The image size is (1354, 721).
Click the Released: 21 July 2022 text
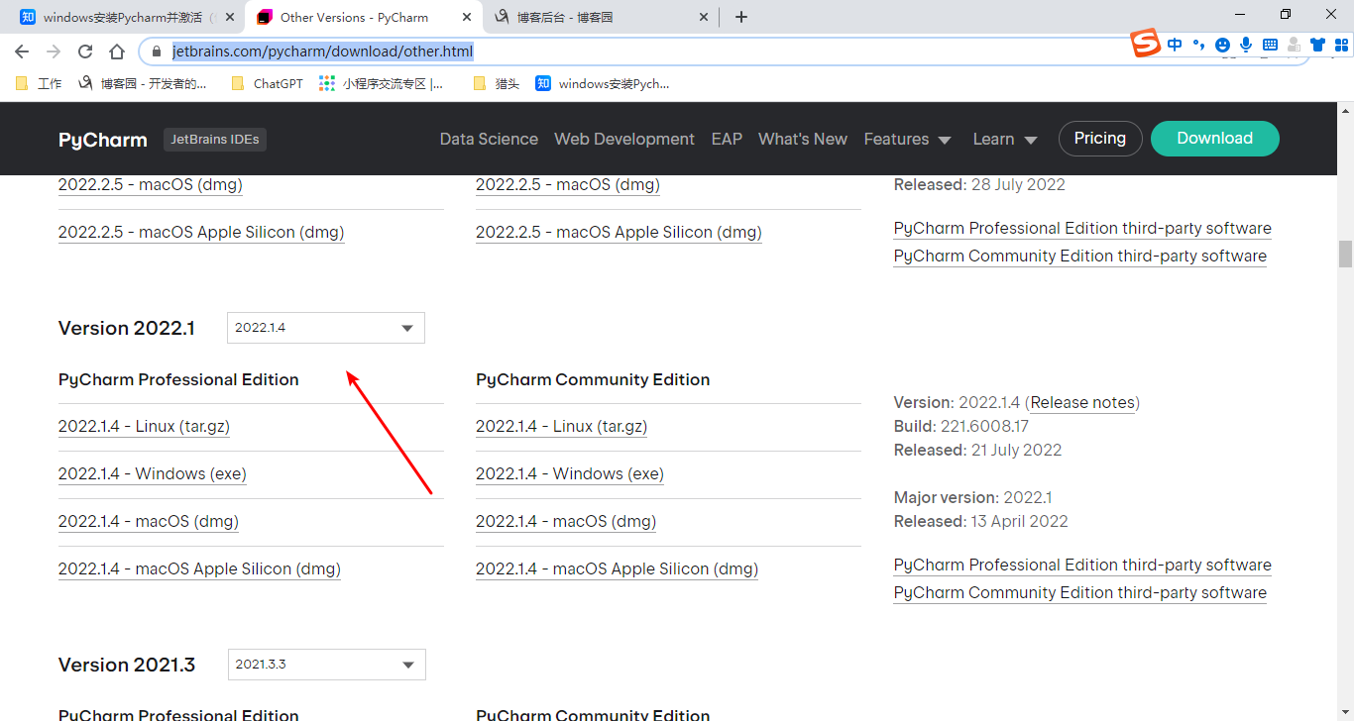977,450
